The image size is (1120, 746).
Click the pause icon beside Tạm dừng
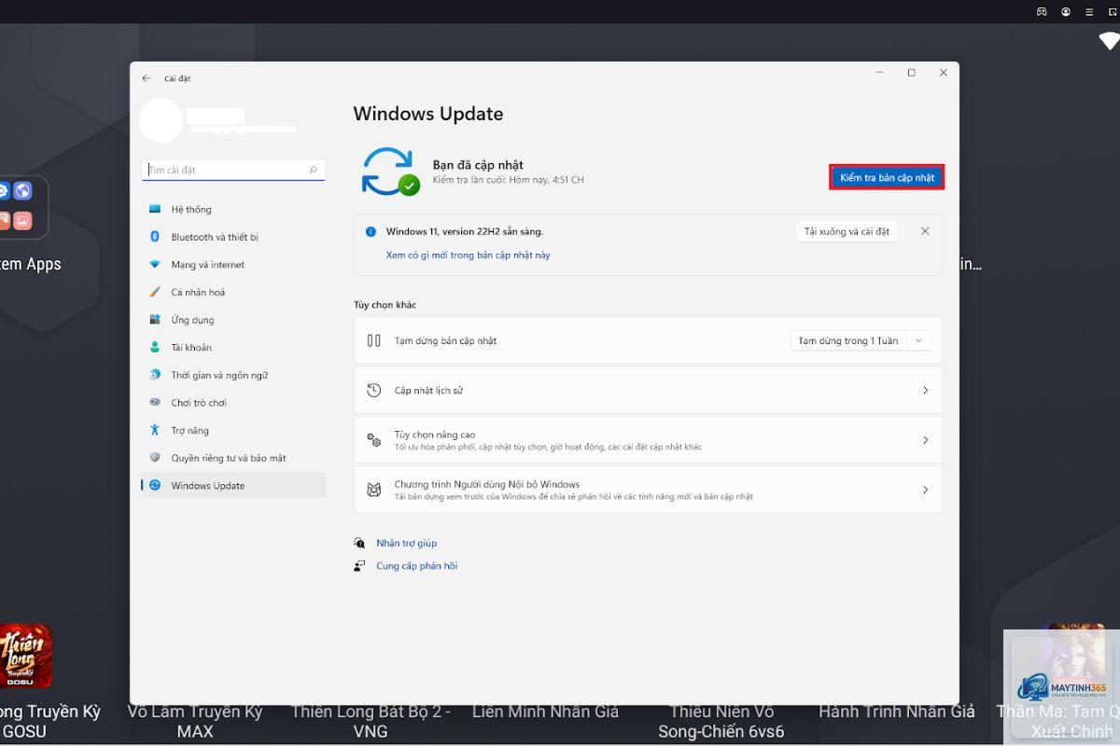tap(374, 340)
